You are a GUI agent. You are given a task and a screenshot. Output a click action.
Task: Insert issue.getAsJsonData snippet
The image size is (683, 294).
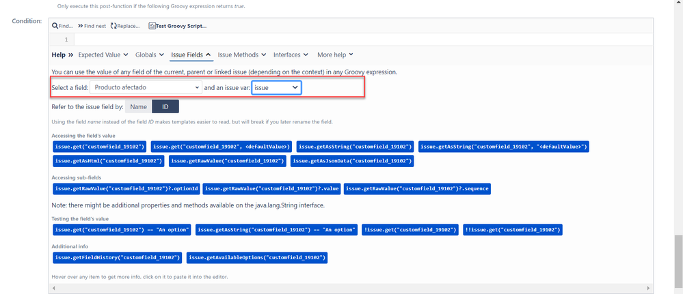coord(352,161)
